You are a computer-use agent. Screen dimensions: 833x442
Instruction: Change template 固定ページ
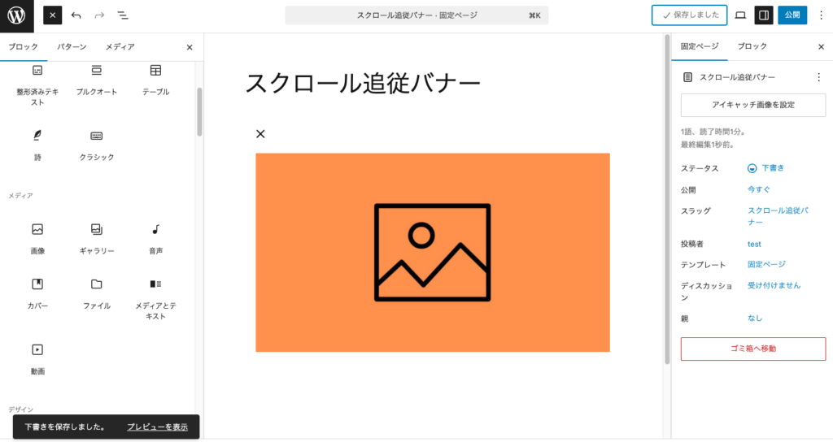pyautogui.click(x=766, y=264)
